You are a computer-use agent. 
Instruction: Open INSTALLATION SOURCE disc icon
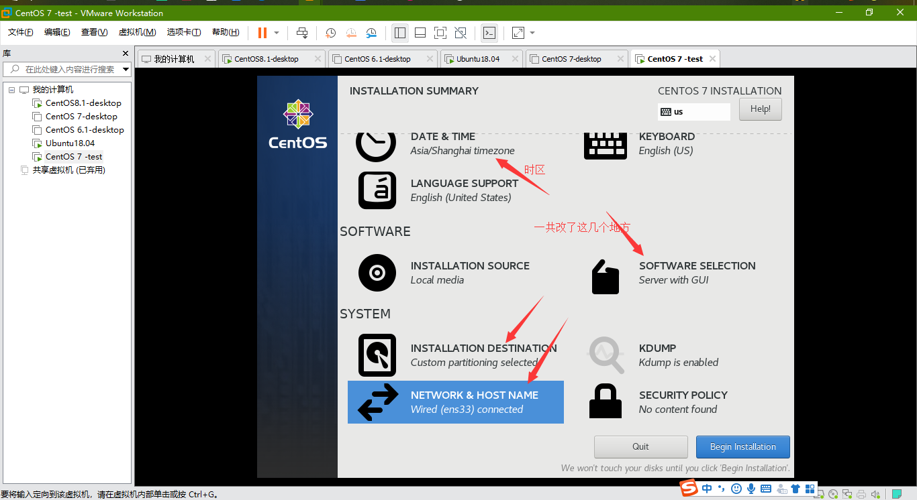tap(377, 273)
